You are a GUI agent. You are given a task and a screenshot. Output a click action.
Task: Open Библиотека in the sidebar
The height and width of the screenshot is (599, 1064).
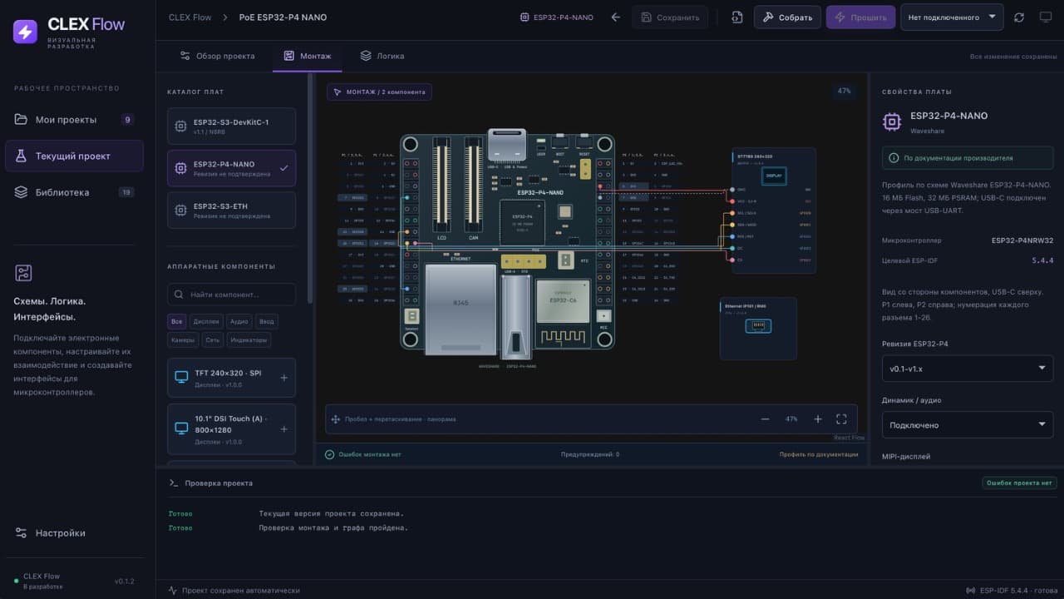(x=75, y=192)
